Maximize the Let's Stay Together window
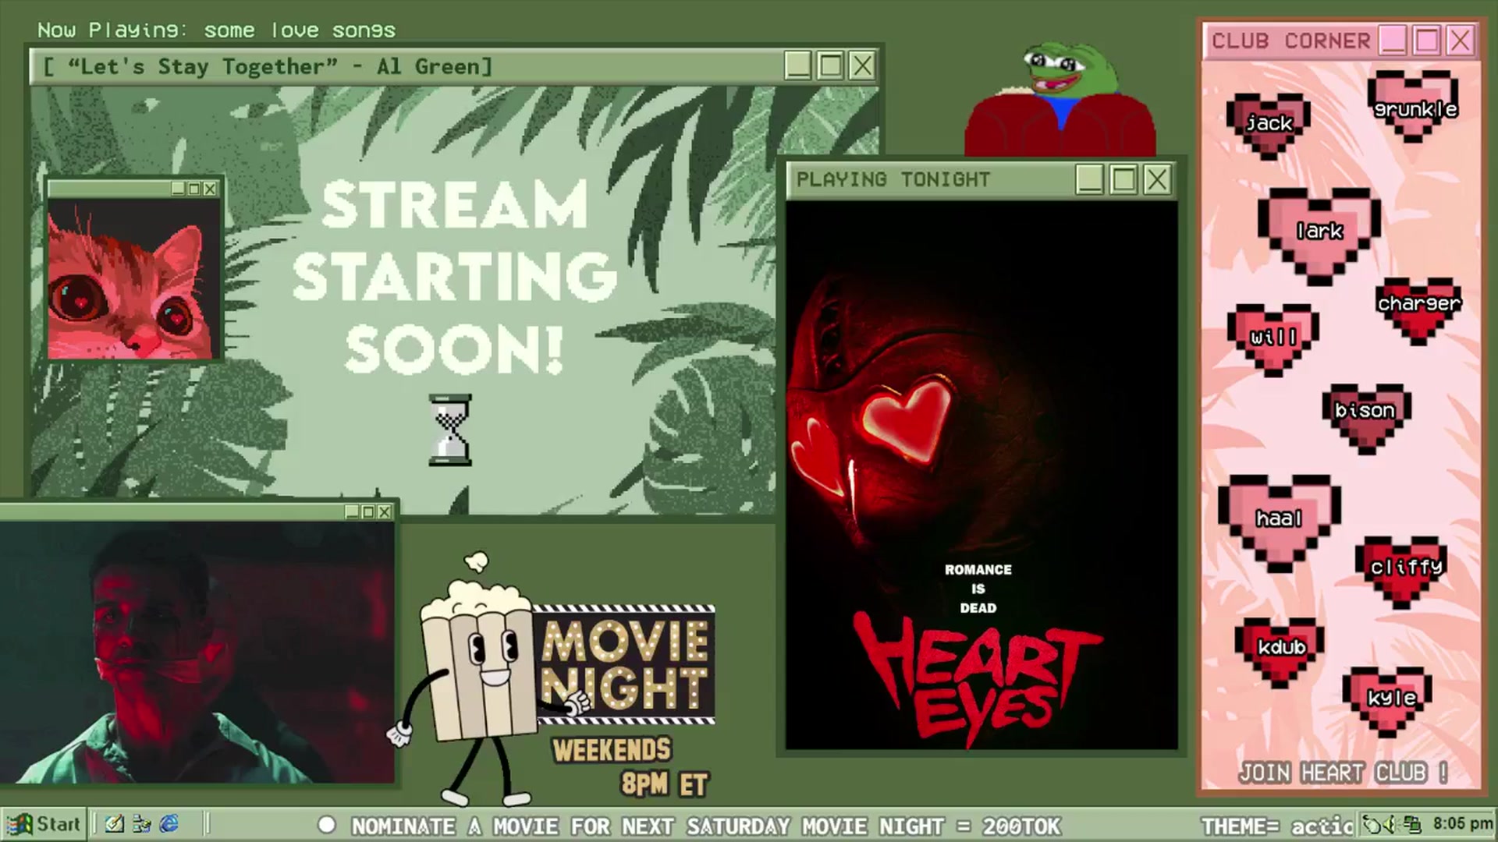Viewport: 1498px width, 842px height. (x=830, y=65)
